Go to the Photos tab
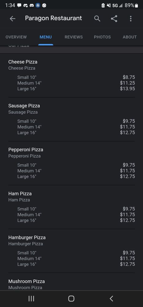Image resolution: width=143 pixels, height=307 pixels. coord(102,37)
